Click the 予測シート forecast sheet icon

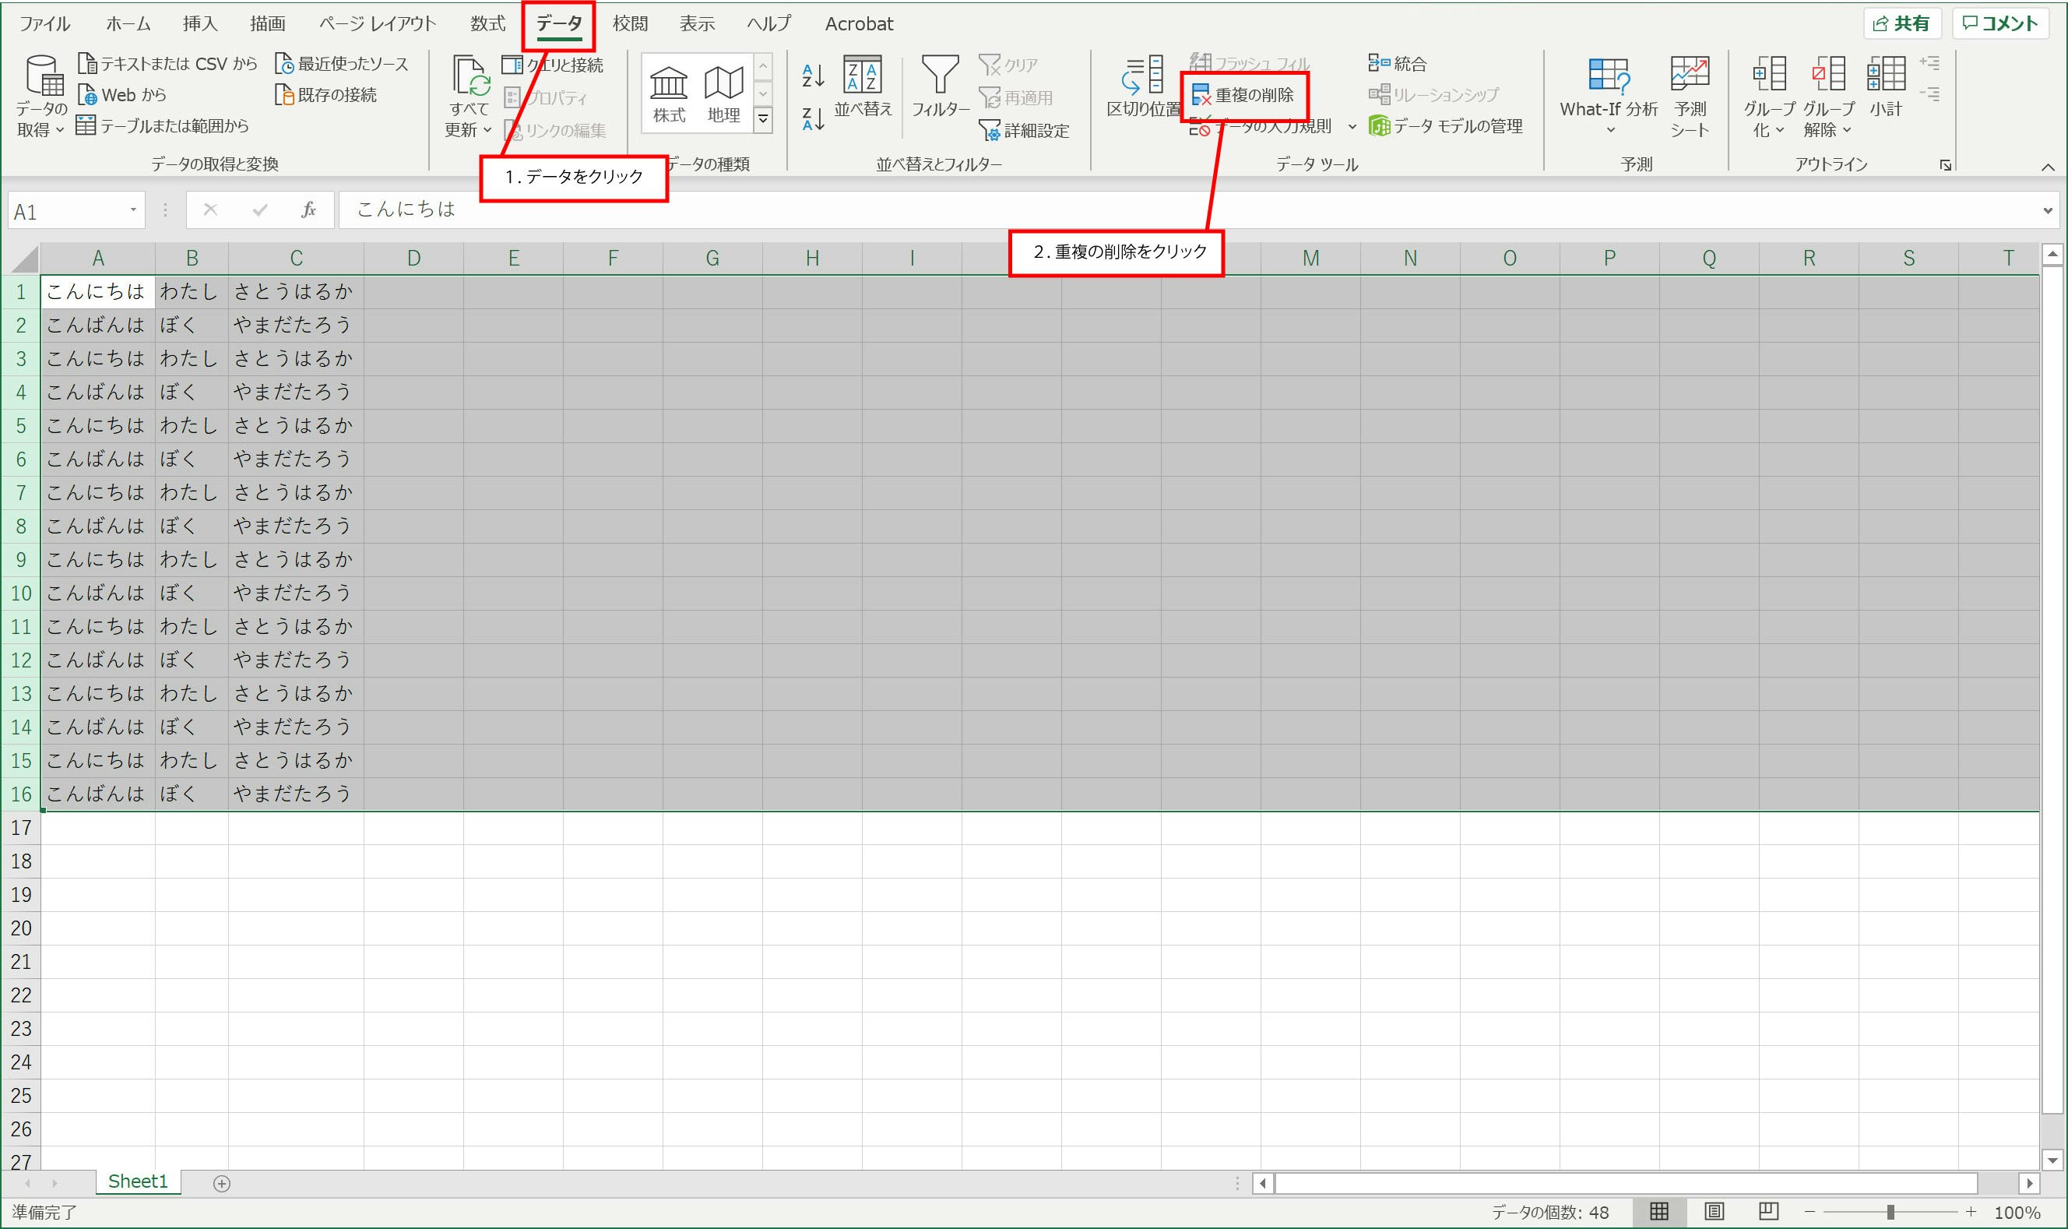(x=1690, y=76)
